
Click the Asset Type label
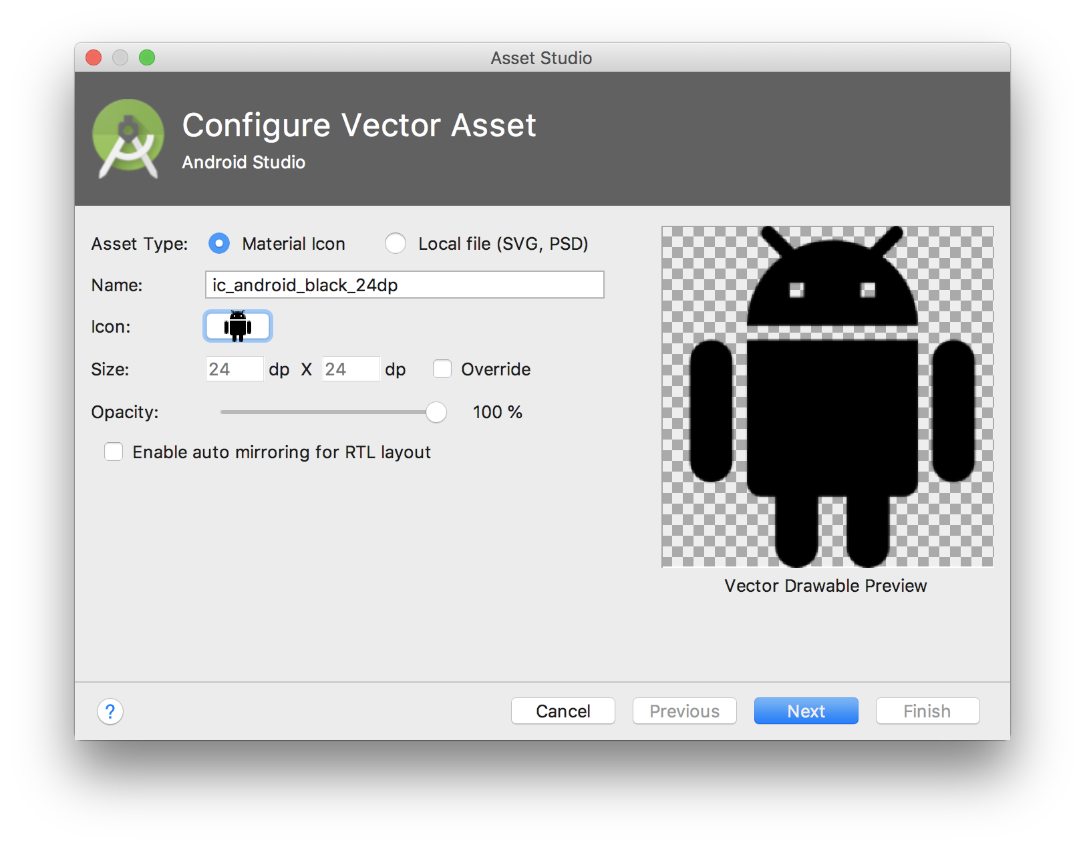click(x=140, y=244)
